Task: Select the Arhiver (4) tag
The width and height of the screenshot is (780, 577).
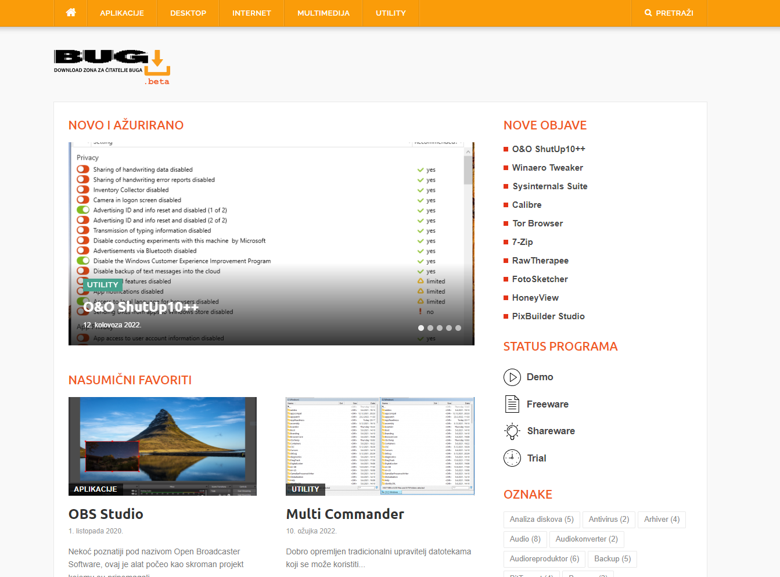Action: [662, 520]
